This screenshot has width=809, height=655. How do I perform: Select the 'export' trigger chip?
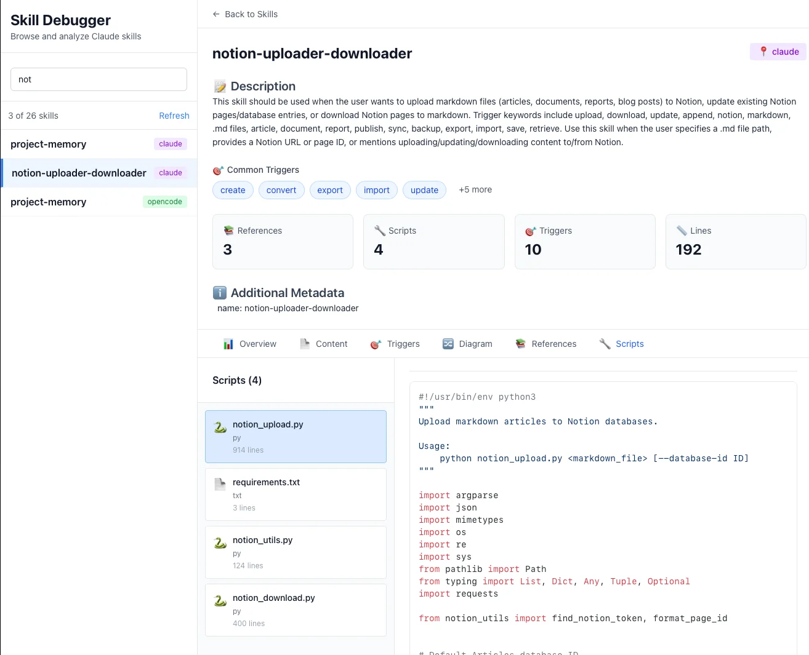click(x=330, y=190)
